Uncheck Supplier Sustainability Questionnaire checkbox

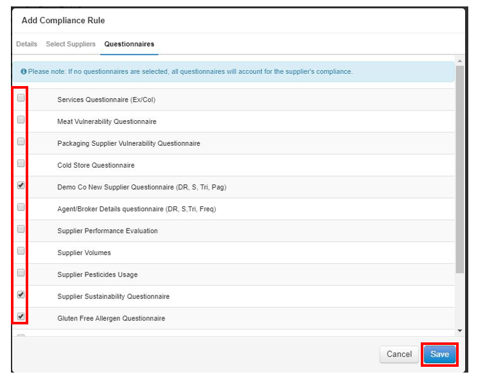[x=21, y=295]
